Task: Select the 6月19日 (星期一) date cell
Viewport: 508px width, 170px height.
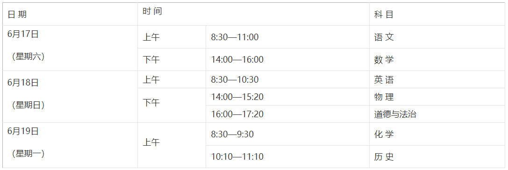Action: (70, 145)
